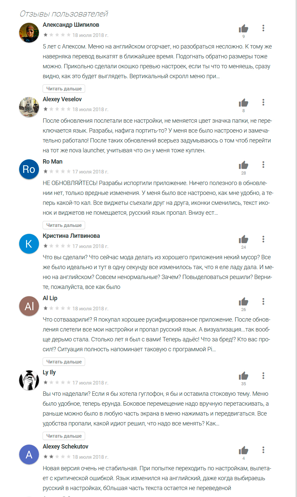Expand Александр Шипилов's review with Читать дальше
This screenshot has width=297, height=497.
64,89
